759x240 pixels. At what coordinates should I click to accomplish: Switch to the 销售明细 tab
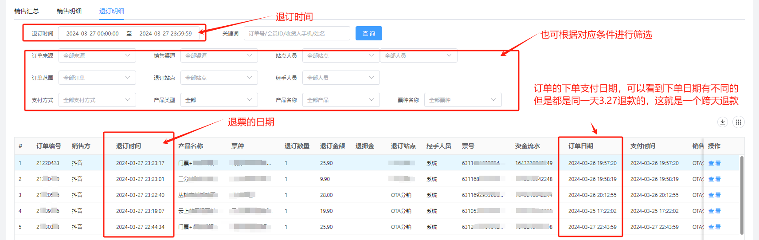[69, 11]
